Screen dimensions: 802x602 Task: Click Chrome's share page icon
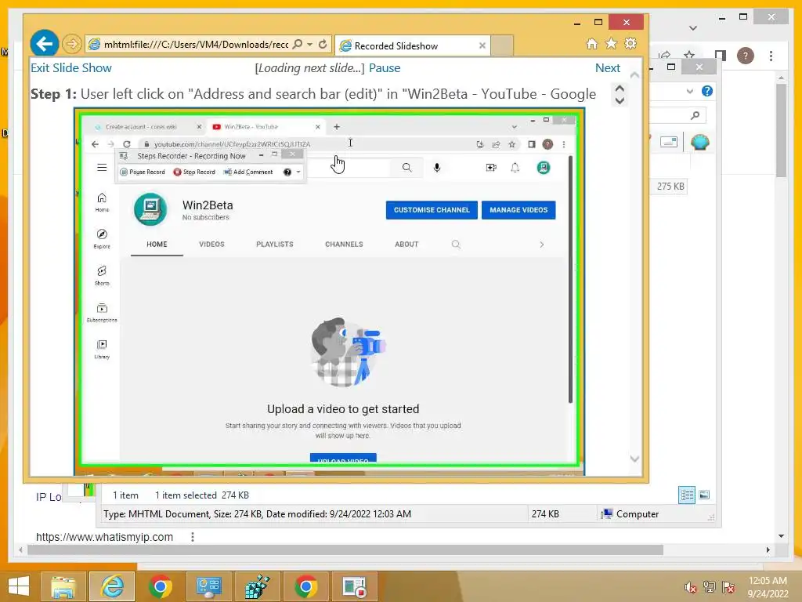tap(664, 56)
